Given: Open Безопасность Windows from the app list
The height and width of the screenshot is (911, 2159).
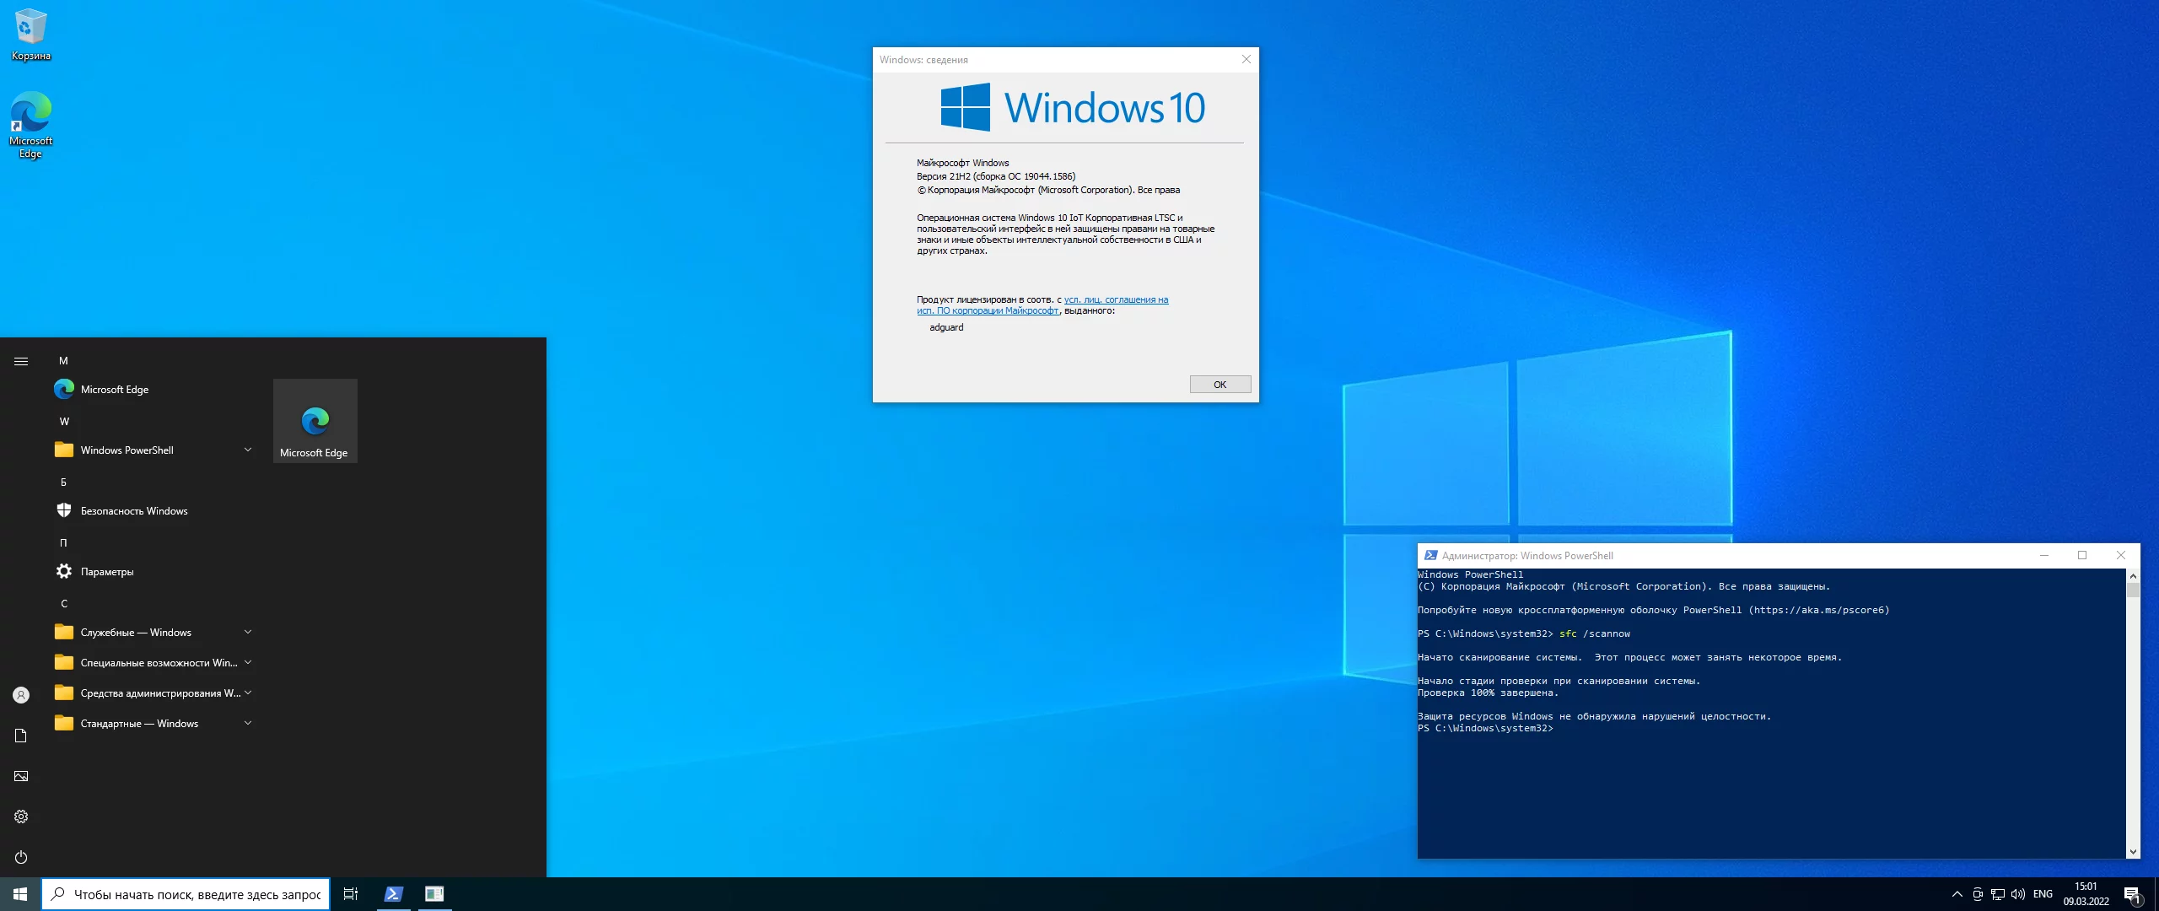Looking at the screenshot, I should (133, 511).
